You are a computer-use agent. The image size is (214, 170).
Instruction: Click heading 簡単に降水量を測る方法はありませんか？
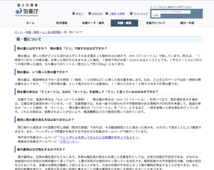point(45,120)
